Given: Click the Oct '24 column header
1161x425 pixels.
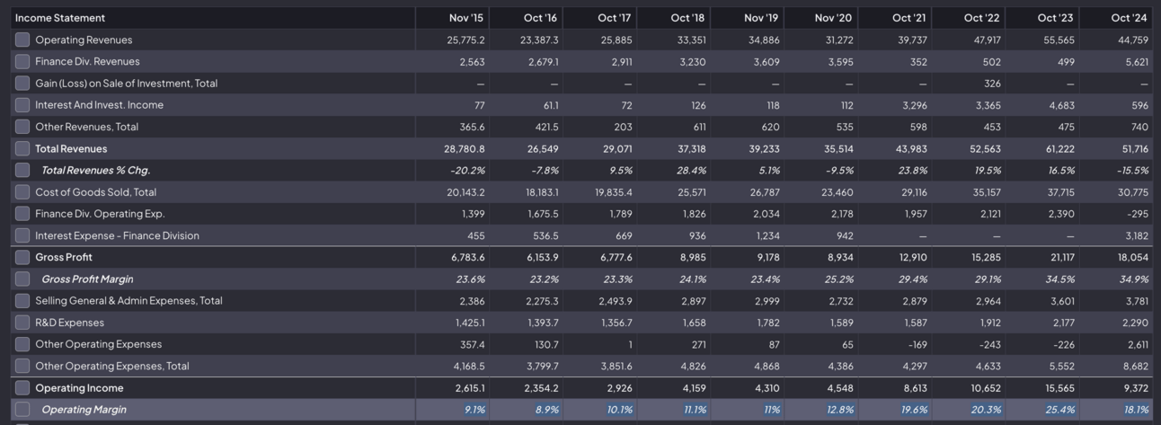Looking at the screenshot, I should 1129,18.
